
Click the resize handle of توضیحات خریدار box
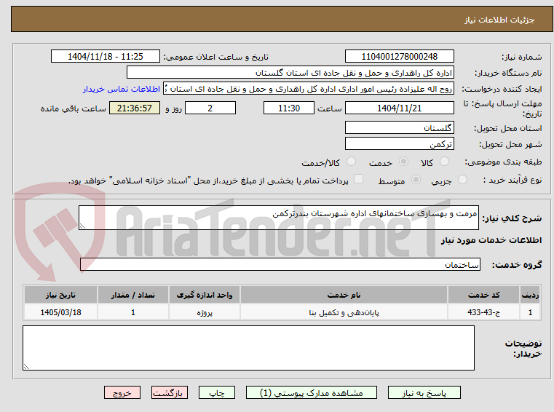(x=26, y=367)
